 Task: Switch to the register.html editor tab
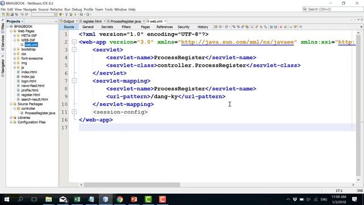pyautogui.click(x=92, y=21)
